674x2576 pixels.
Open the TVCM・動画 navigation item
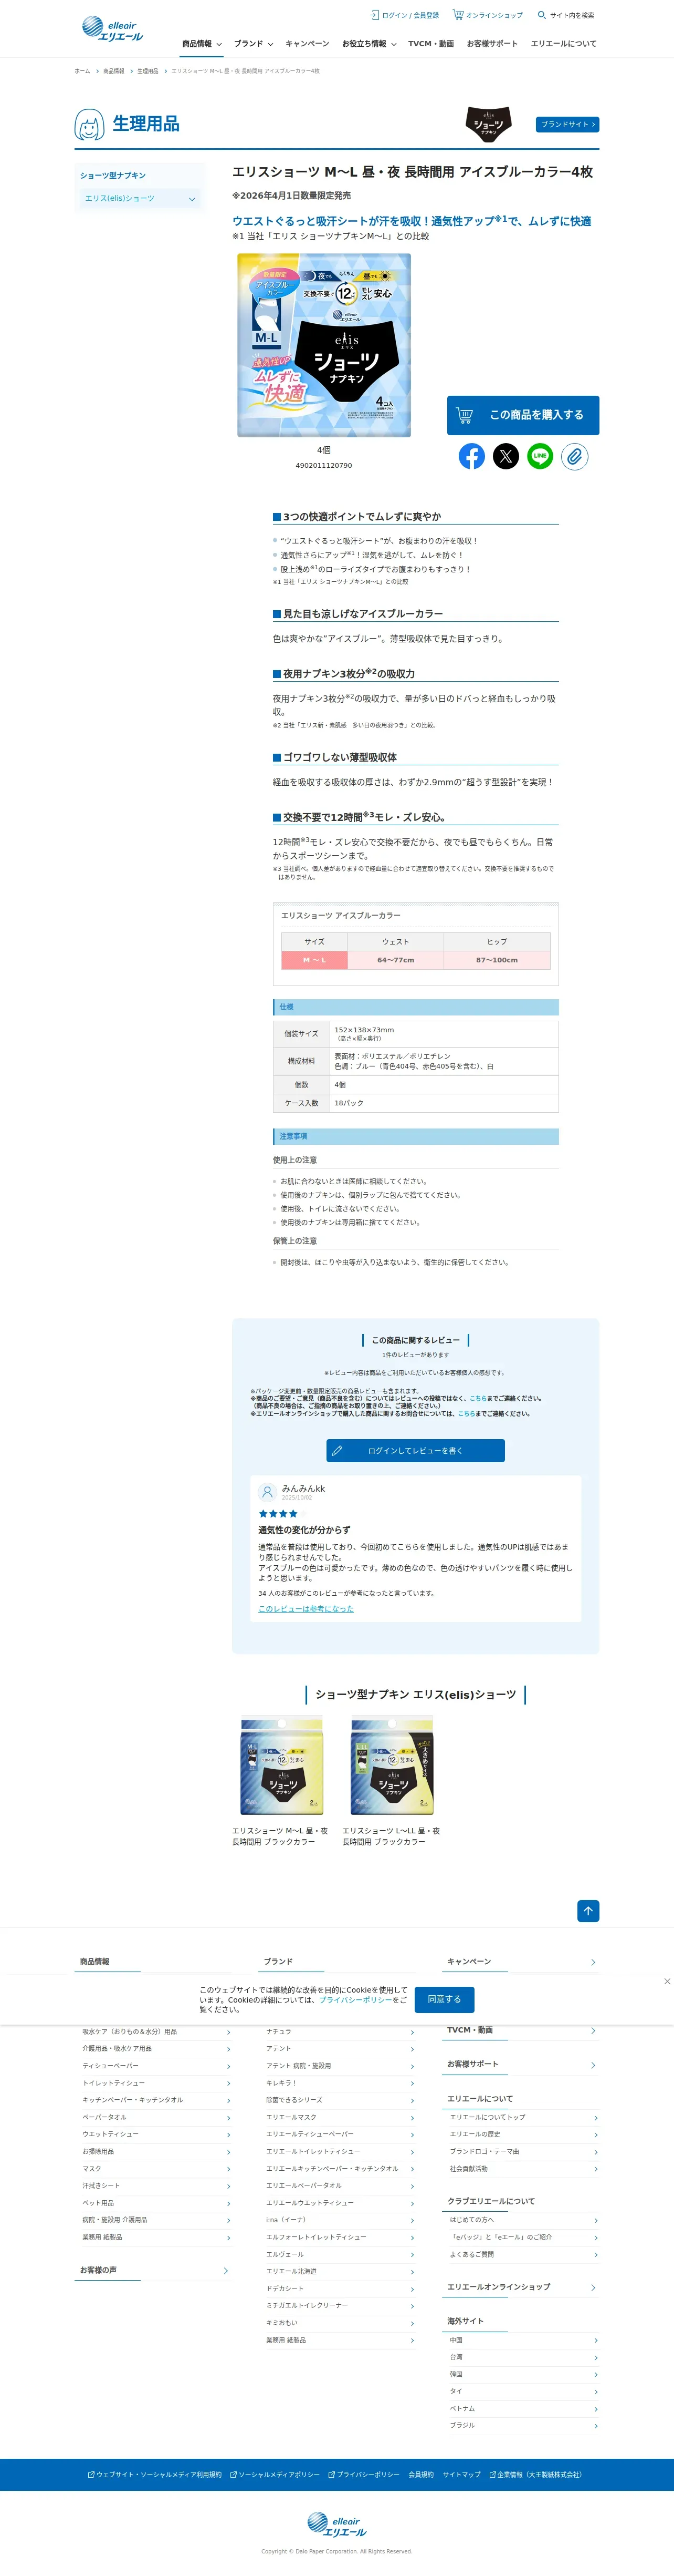431,44
